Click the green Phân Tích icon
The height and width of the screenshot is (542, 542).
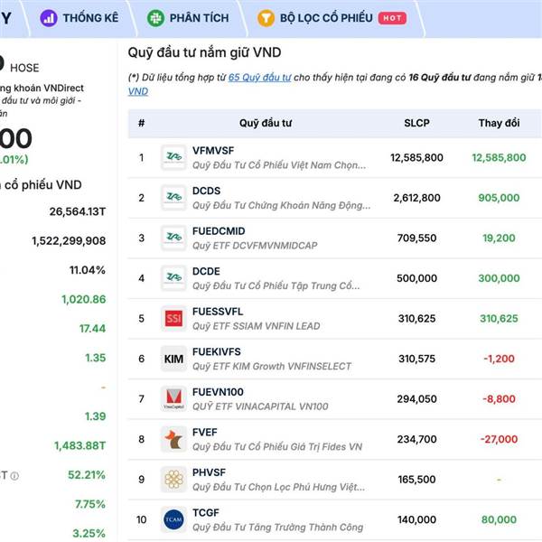156,18
